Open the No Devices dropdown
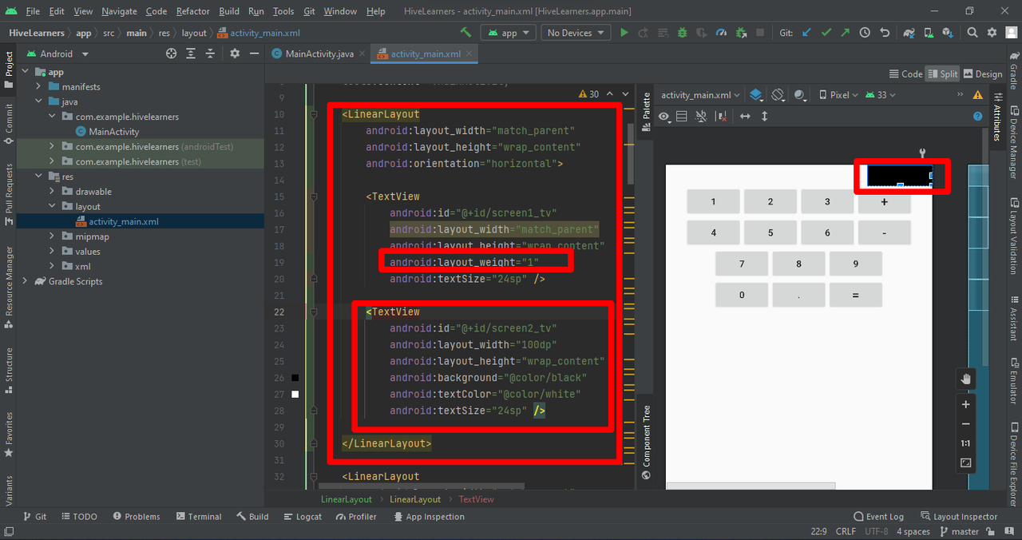Screen dimensions: 1022x540 click(576, 33)
